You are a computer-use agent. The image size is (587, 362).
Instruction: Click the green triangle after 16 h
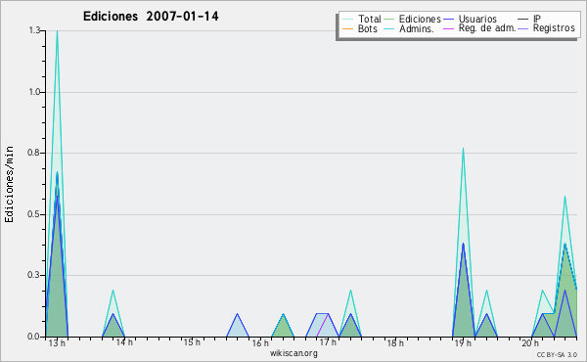(x=283, y=327)
